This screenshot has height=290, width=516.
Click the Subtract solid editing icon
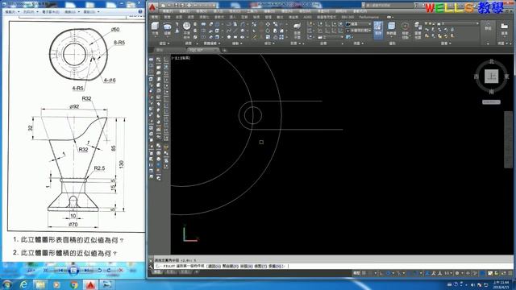(203, 31)
